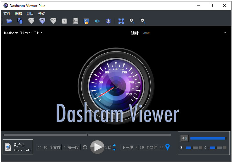
Task: Click the small reset button after B slider
Action: point(201,148)
